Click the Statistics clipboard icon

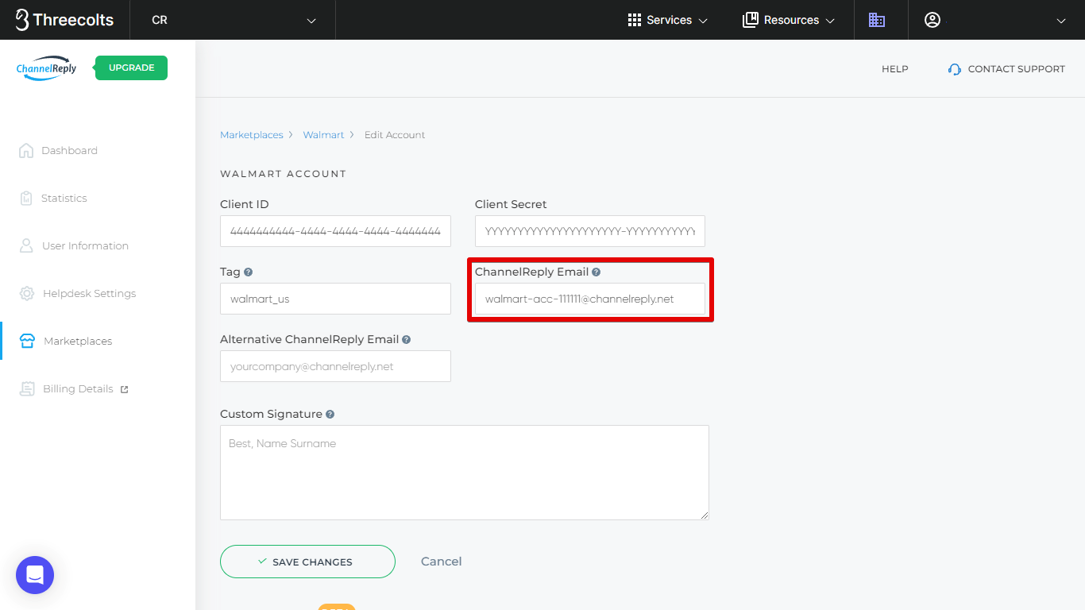click(x=26, y=198)
